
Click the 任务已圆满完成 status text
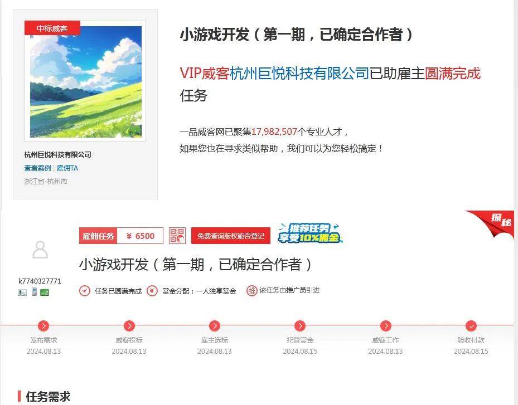pyautogui.click(x=118, y=291)
